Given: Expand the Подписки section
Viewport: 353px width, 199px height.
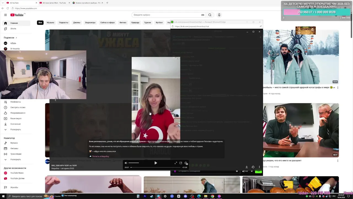Looking at the screenshot, I should click(x=10, y=38).
